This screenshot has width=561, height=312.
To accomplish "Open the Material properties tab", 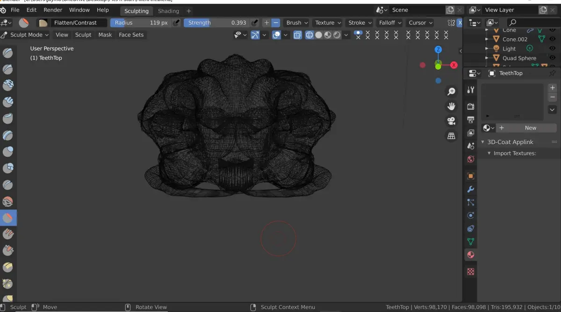I will click(471, 255).
